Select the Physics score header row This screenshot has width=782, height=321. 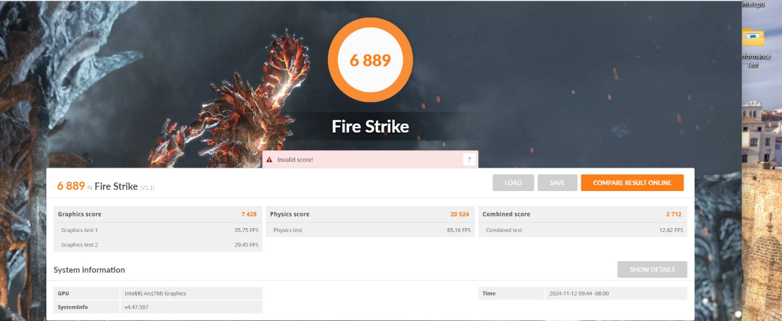click(370, 214)
